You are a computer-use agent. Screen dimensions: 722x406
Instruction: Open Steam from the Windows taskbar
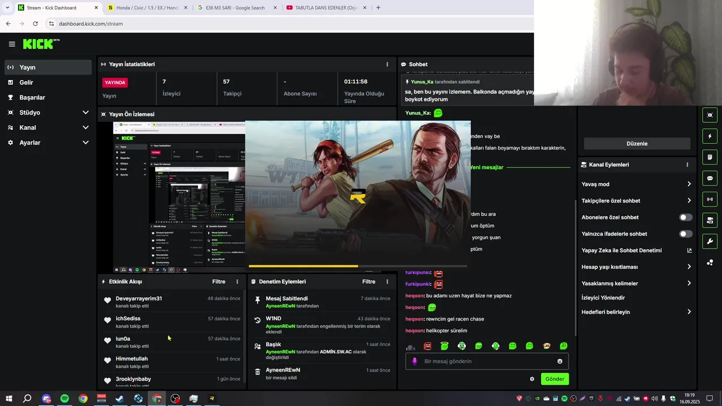pyautogui.click(x=120, y=399)
